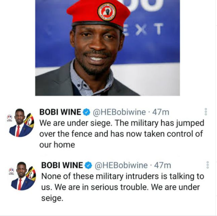This screenshot has width=217, height=216.
Task: Click the @HEBobiwine handle on the first tweet
Action: point(119,112)
